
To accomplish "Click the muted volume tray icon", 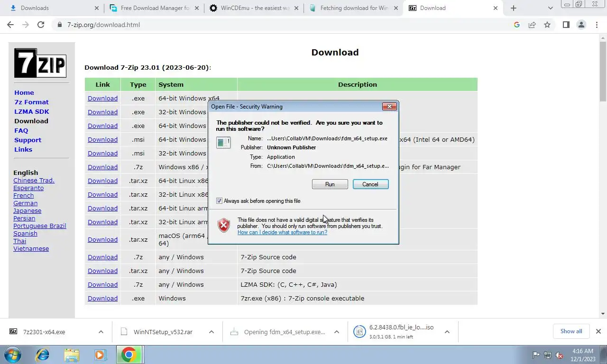I will [x=559, y=355].
